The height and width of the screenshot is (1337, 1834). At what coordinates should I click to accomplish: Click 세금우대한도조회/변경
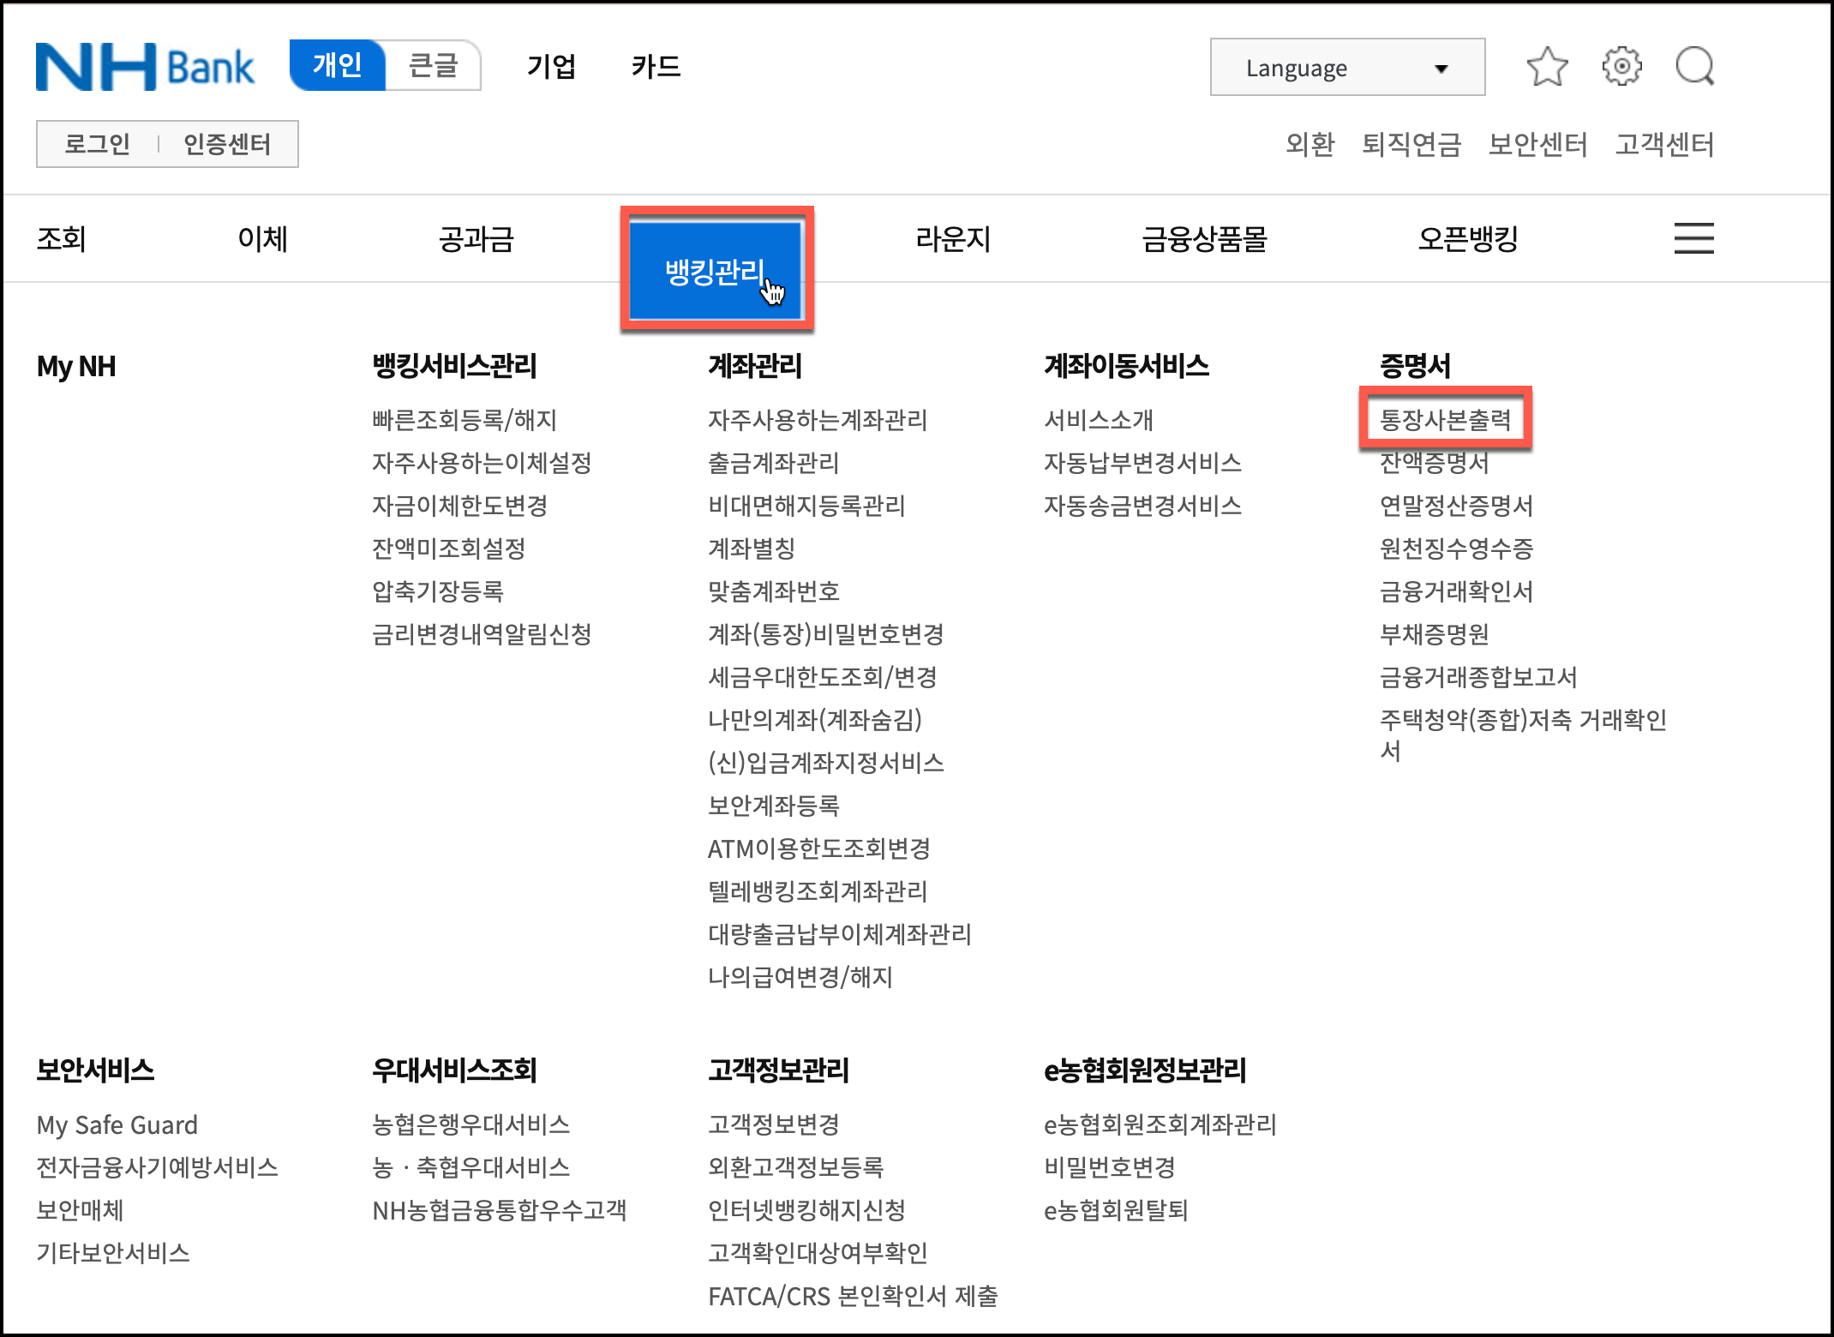822,677
